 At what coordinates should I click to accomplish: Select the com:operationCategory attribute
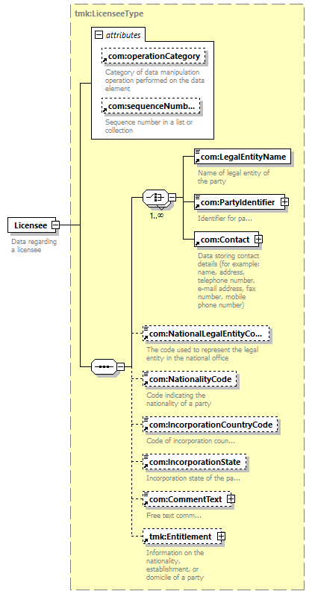coord(154,56)
